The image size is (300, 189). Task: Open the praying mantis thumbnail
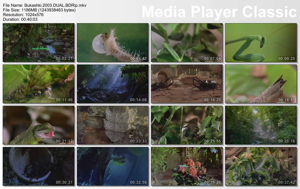[x=261, y=43]
